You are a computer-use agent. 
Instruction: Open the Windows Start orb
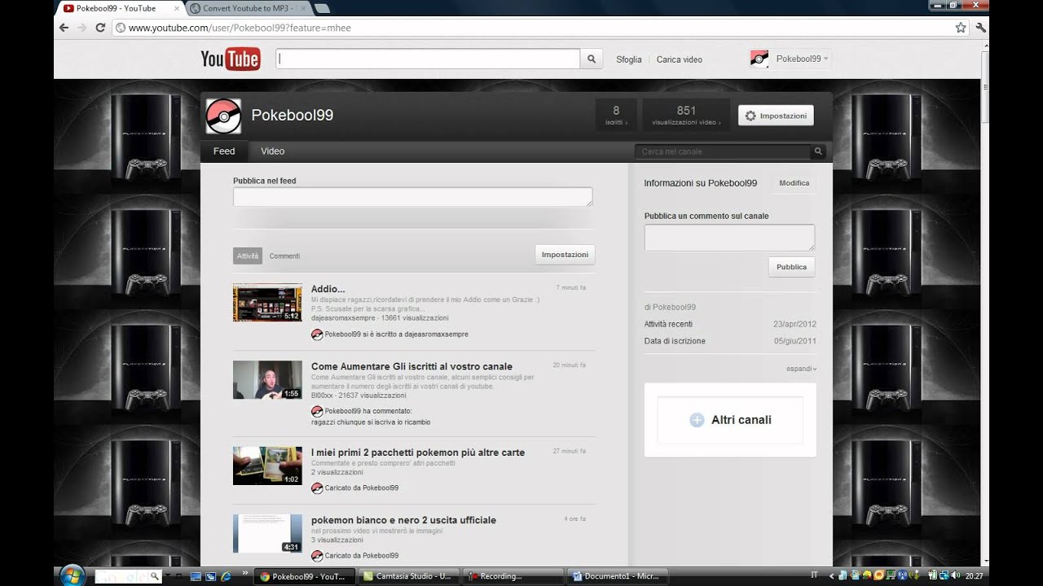coord(73,575)
